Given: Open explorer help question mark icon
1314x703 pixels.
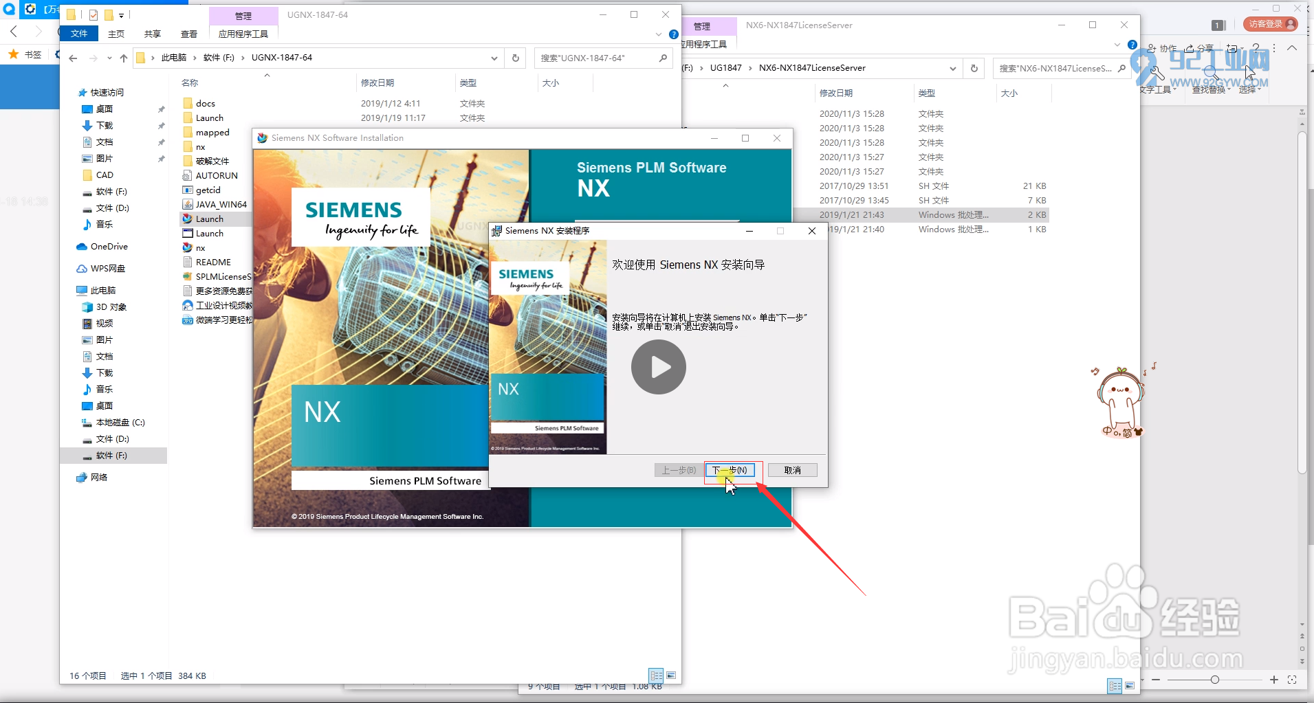Looking at the screenshot, I should tap(674, 34).
